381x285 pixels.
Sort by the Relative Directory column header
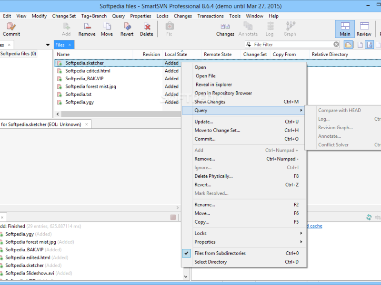point(345,55)
